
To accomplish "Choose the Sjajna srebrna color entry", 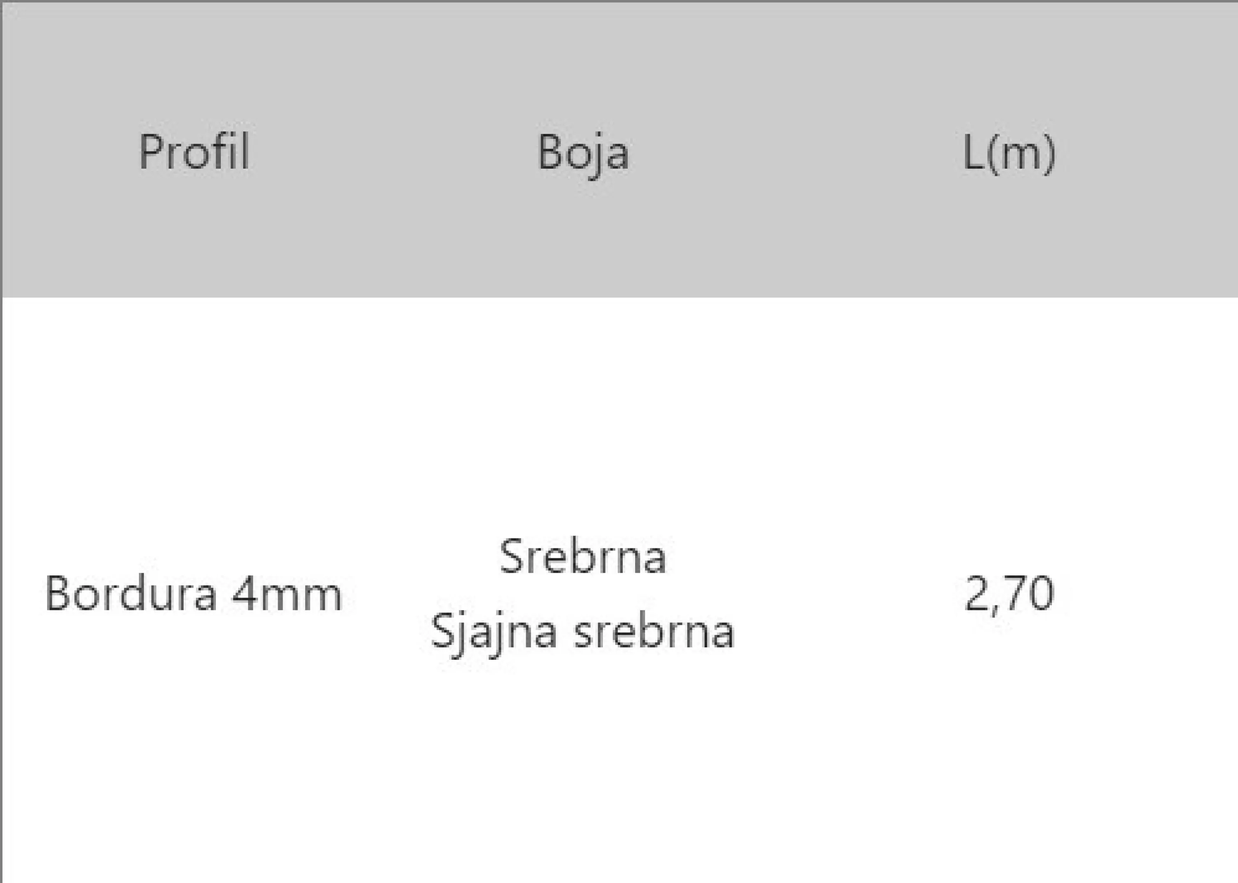I will [583, 633].
